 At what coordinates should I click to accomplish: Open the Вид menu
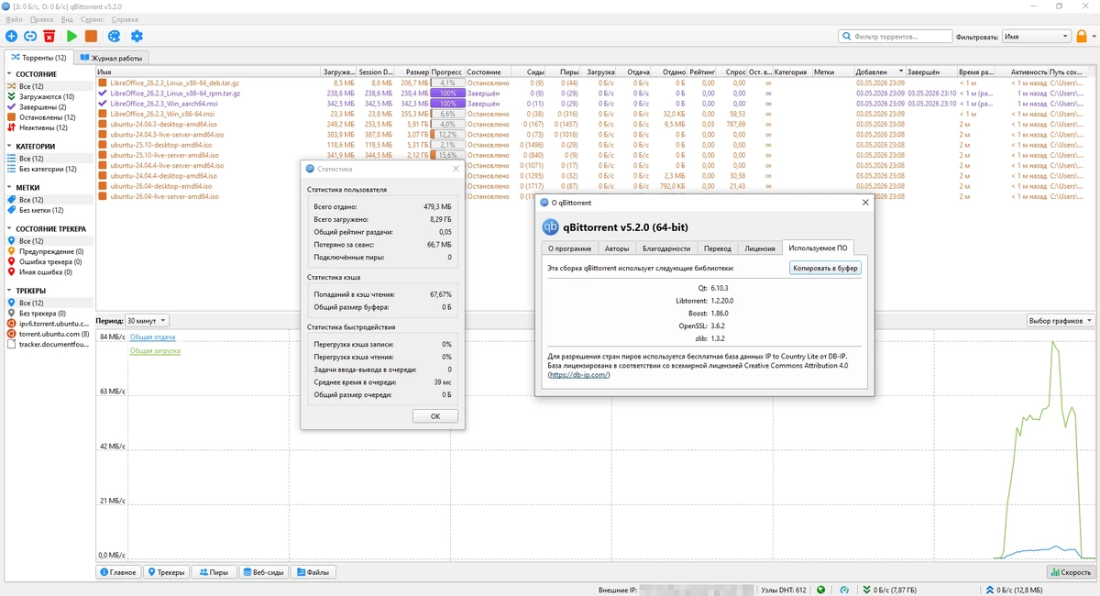coord(68,19)
